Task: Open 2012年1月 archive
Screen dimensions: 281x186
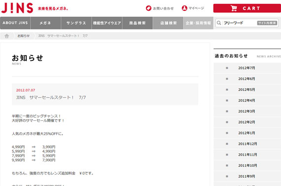Action: click(x=246, y=133)
